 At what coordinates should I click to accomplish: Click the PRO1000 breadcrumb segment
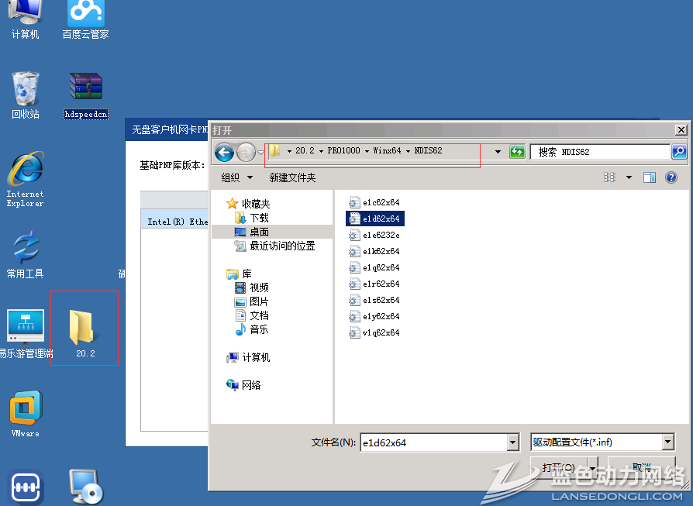pyautogui.click(x=344, y=150)
